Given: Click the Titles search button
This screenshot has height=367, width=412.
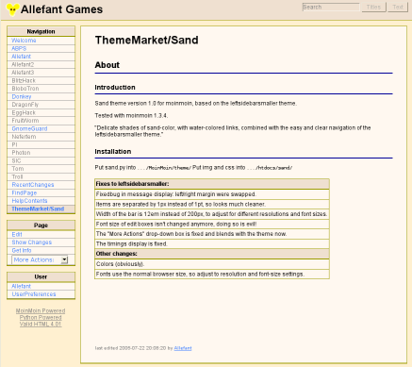Looking at the screenshot, I should [373, 8].
